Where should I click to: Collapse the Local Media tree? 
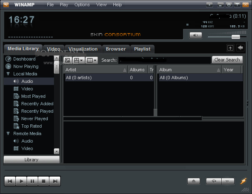point(8,74)
